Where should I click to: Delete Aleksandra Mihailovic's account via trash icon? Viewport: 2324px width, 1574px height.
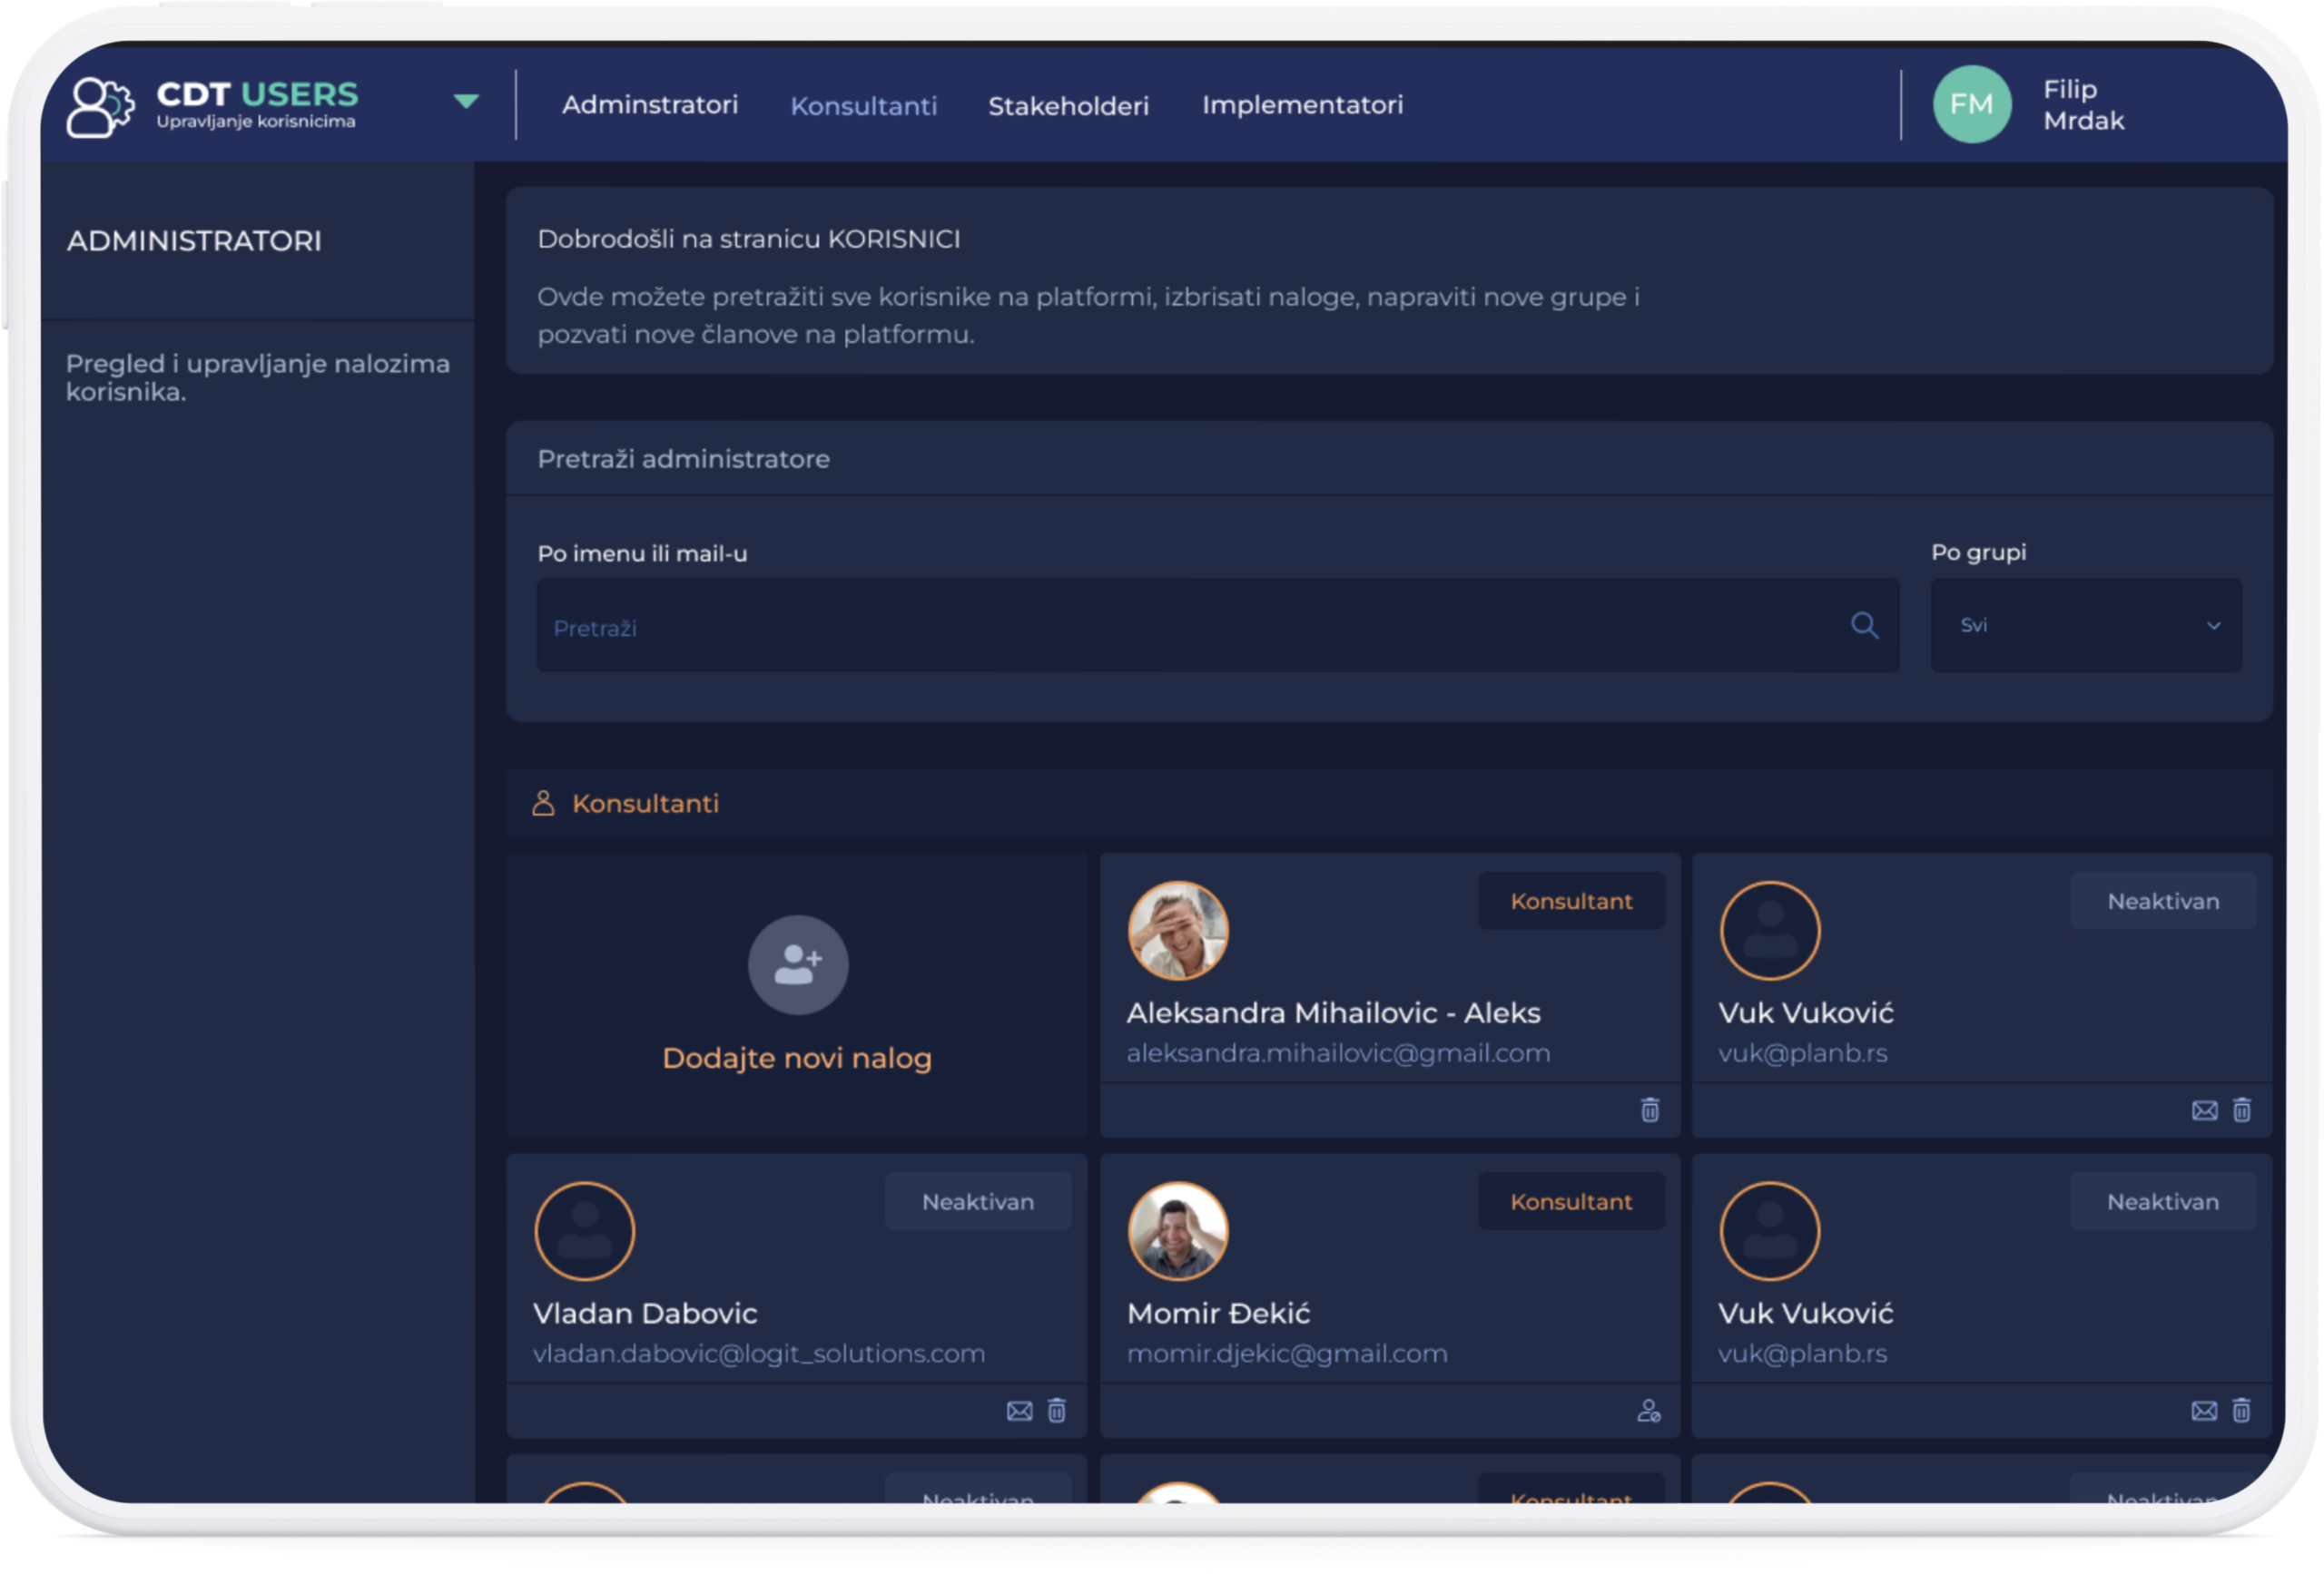[x=1649, y=1110]
